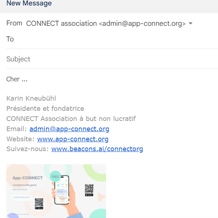Screen dimensions: 218x218
Task: Click the App Store QR code
Action: [89, 188]
